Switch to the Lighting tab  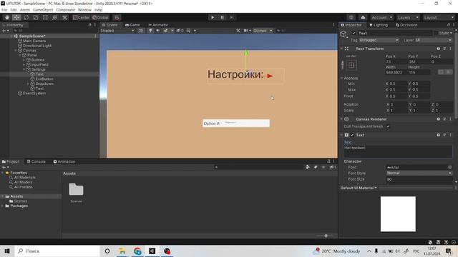(x=379, y=25)
